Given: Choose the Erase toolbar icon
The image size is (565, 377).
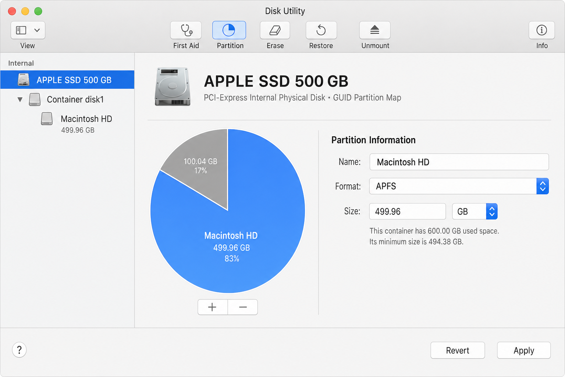Looking at the screenshot, I should click(275, 30).
